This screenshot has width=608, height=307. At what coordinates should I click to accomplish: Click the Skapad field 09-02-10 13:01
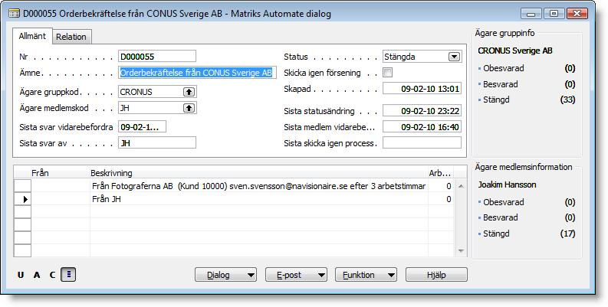click(x=422, y=89)
